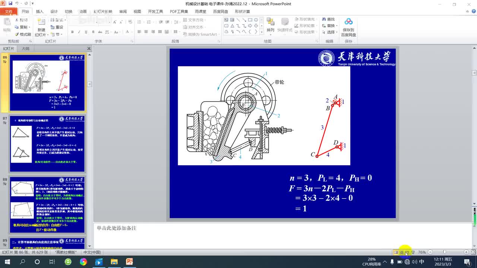Switch to the Outline (大纲) pane tab
Screen dimensions: 477x268
coord(25,48)
